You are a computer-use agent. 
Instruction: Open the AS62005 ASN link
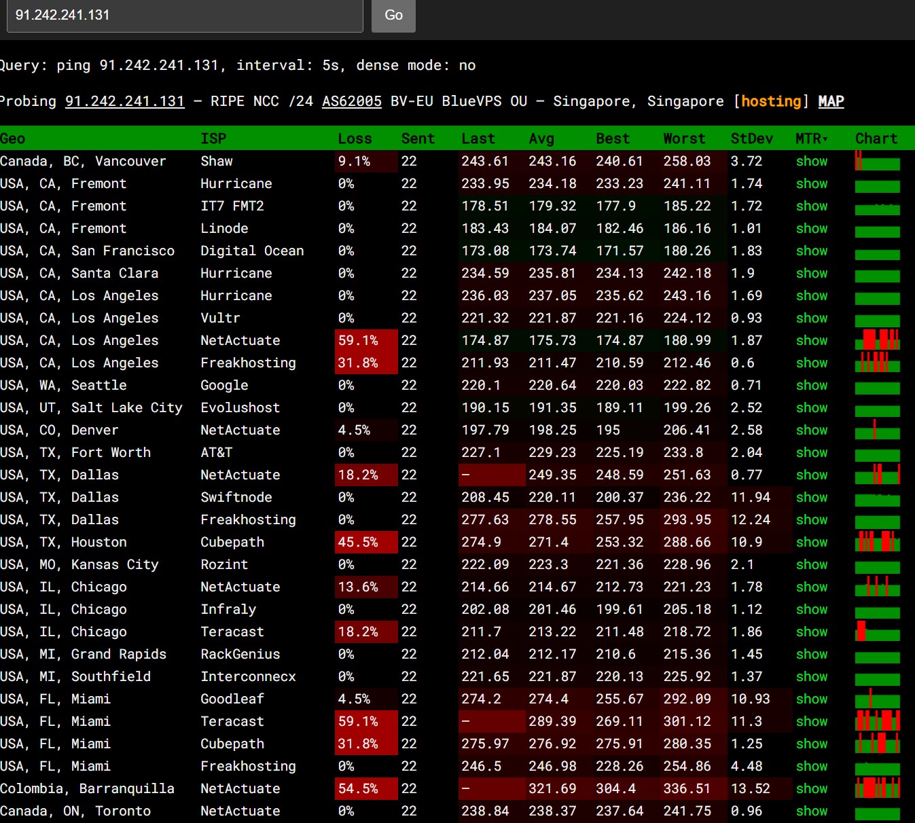352,101
